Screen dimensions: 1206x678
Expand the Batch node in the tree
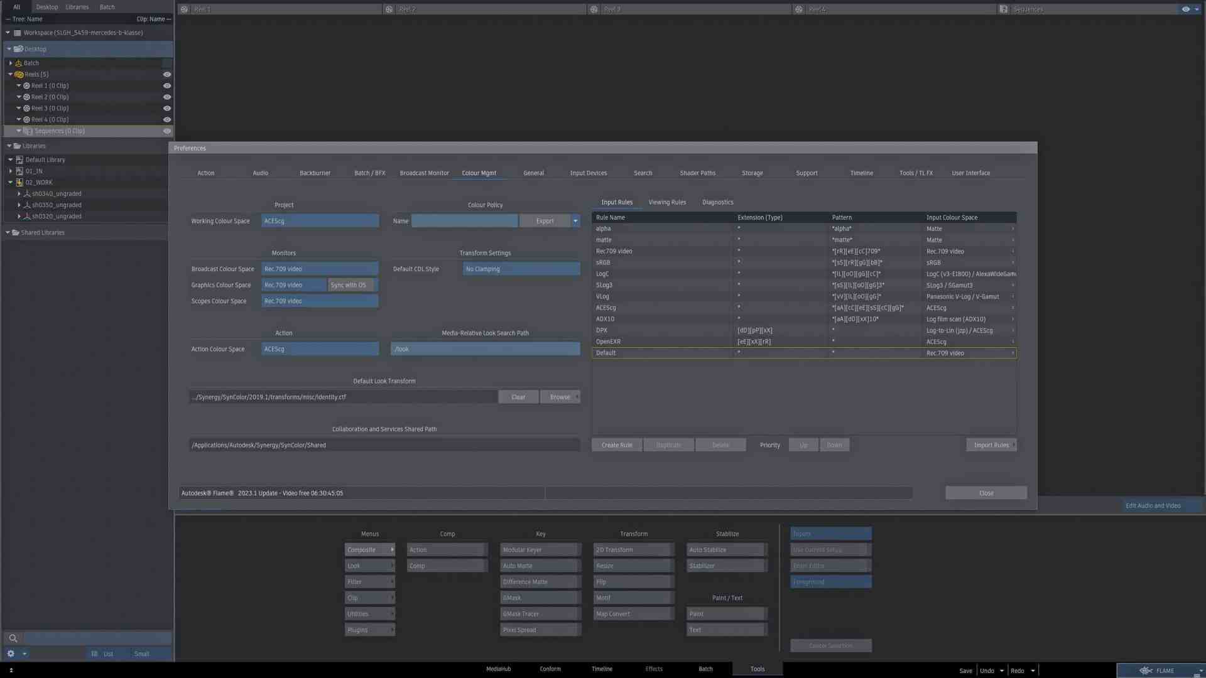click(10, 63)
